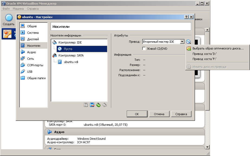Click the help question mark in settings title bar
Viewport: 250px width, 156px height.
coord(186,17)
